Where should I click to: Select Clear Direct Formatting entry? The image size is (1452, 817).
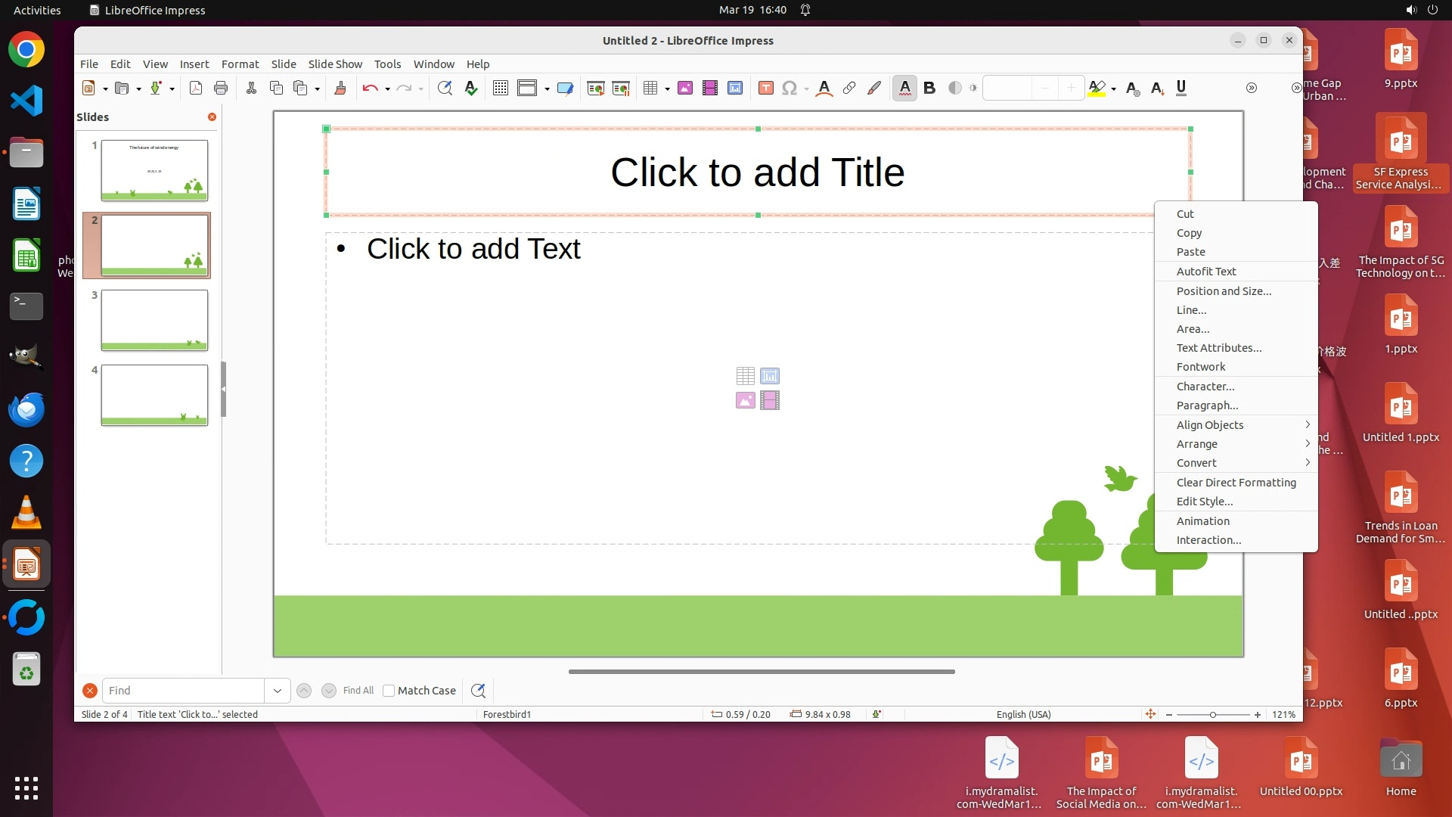tap(1236, 483)
